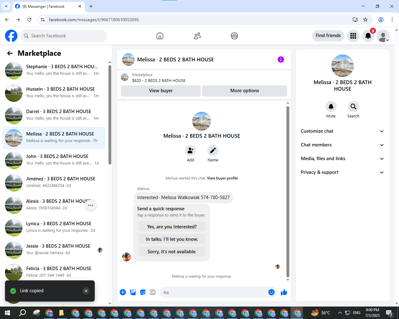399x319 pixels.
Task: Open more options for Alexis conversation
Action: pyautogui.click(x=91, y=205)
